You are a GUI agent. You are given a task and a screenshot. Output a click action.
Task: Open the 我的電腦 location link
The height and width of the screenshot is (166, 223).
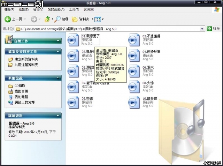[x=21, y=97]
